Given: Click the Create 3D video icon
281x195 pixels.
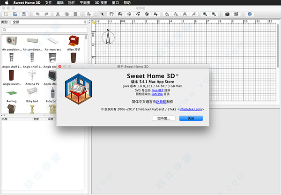Looking at the screenshot, I should pyautogui.click(x=236, y=14).
